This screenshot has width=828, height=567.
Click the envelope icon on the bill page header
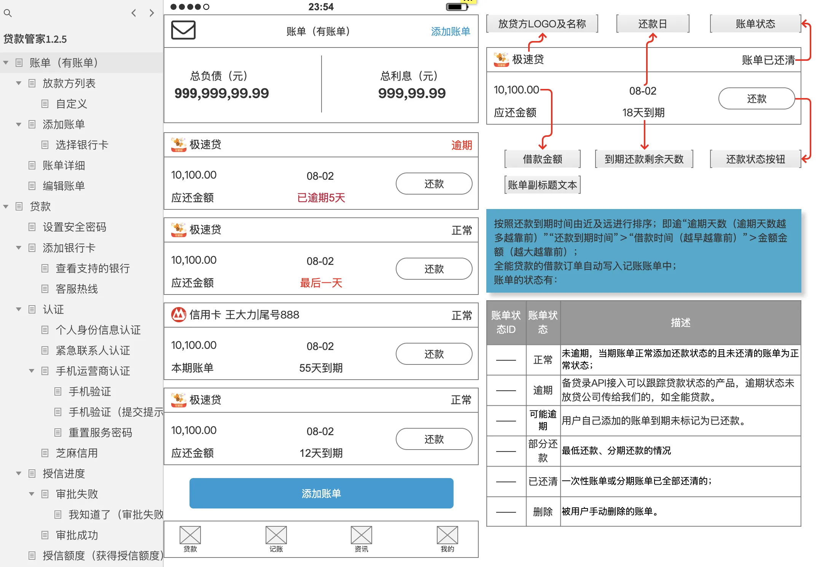183,30
